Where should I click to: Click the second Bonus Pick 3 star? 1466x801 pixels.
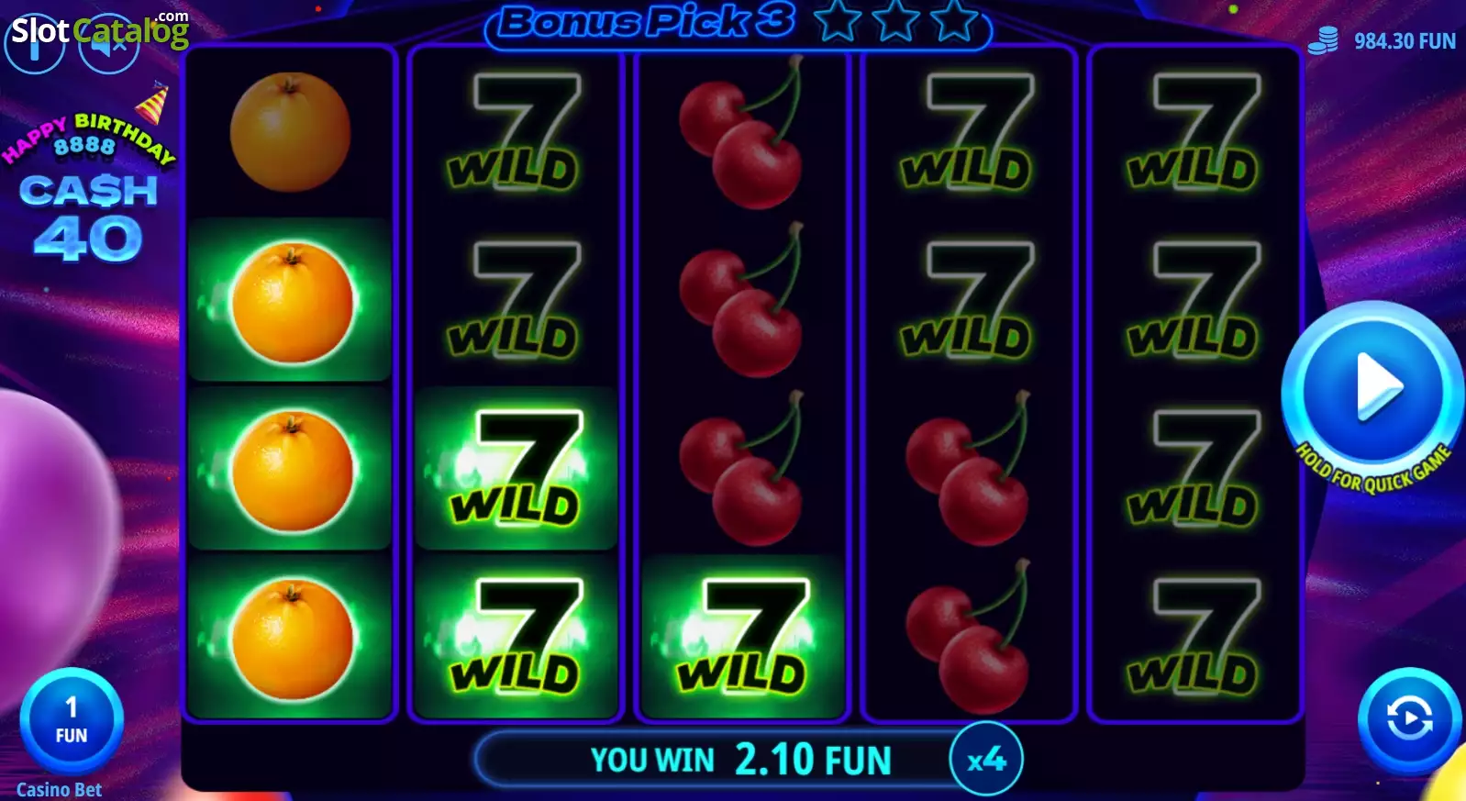[x=895, y=21]
